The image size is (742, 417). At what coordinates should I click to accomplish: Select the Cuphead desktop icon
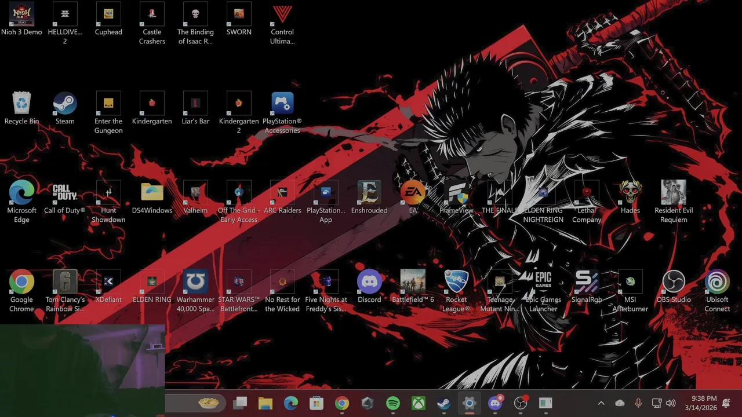[x=108, y=19]
